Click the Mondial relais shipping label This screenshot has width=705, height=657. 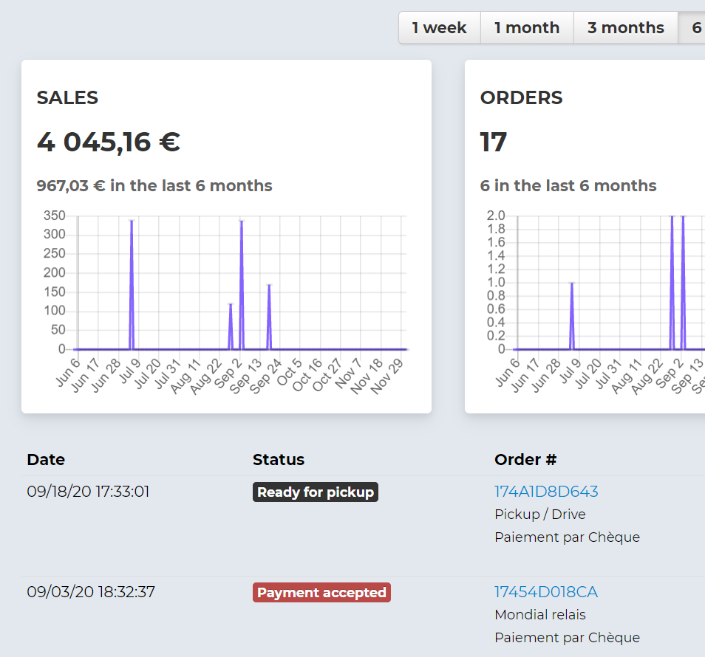point(540,614)
